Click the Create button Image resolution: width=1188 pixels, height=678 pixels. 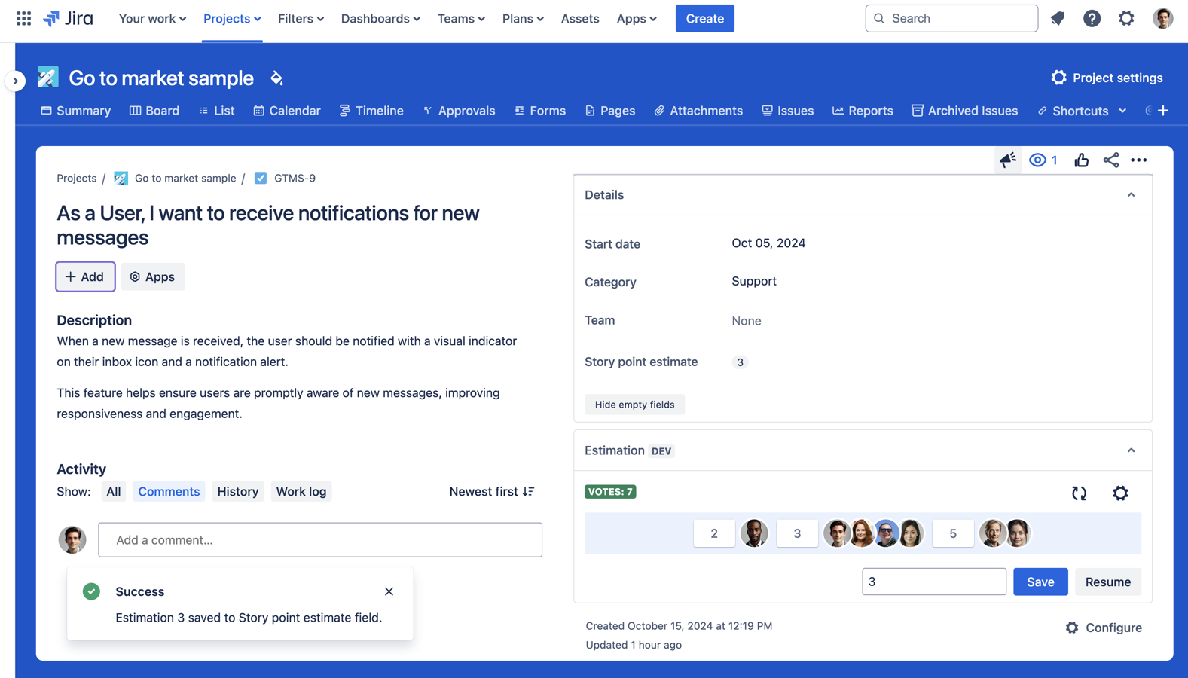[704, 18]
